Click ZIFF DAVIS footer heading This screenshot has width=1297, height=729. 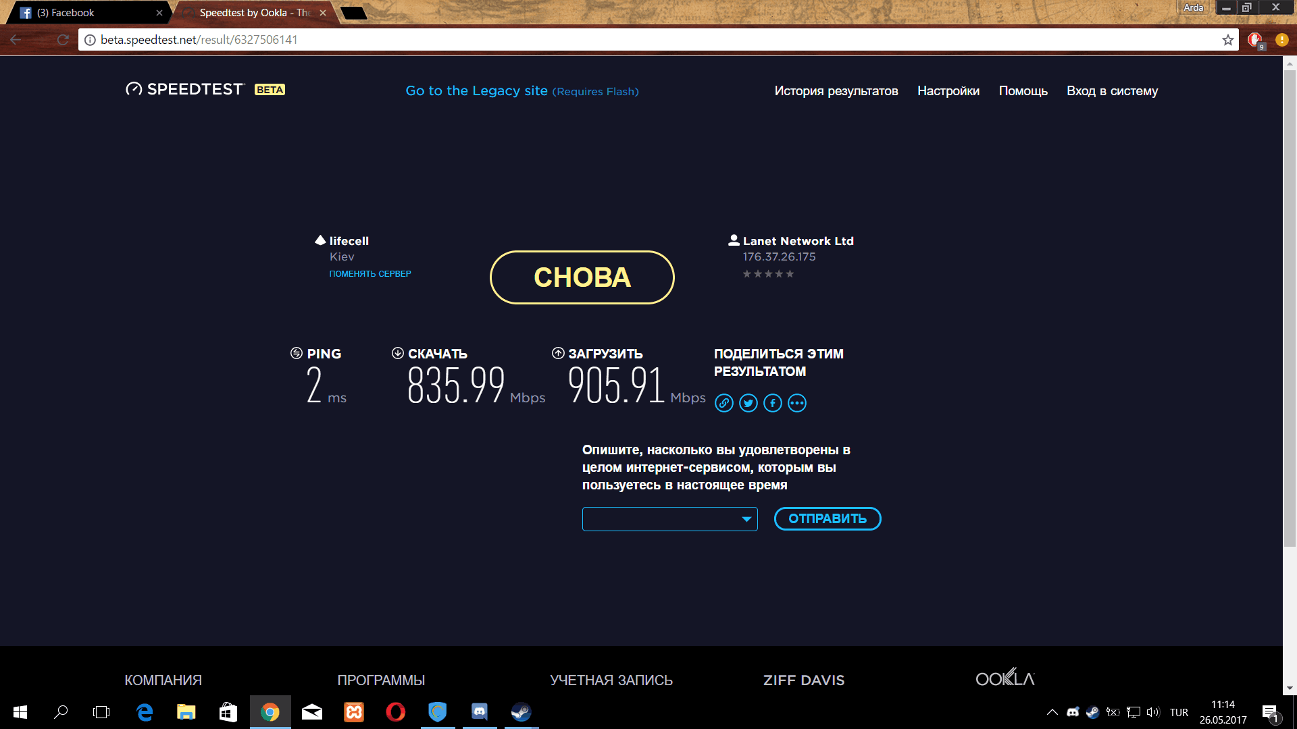(x=804, y=680)
